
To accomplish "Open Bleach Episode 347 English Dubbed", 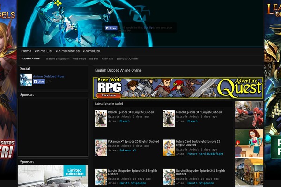I will [x=199, y=112].
